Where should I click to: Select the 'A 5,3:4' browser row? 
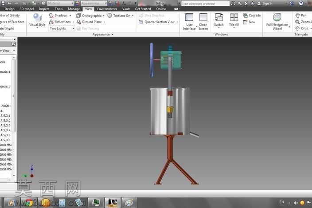pos(6,130)
